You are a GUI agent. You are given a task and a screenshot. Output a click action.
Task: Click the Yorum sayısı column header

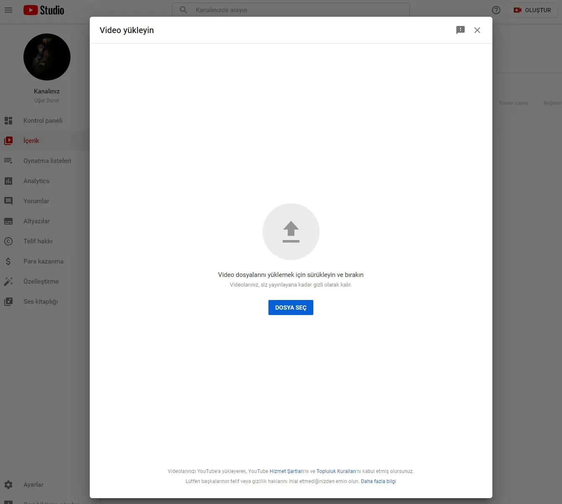513,103
